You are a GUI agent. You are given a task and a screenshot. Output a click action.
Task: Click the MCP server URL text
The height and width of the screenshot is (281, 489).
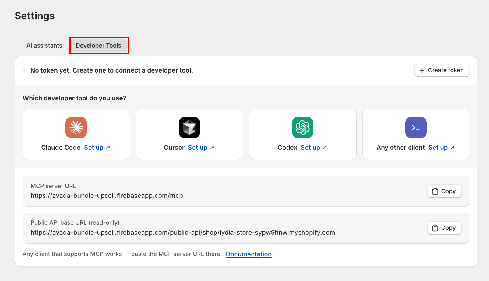pos(107,196)
